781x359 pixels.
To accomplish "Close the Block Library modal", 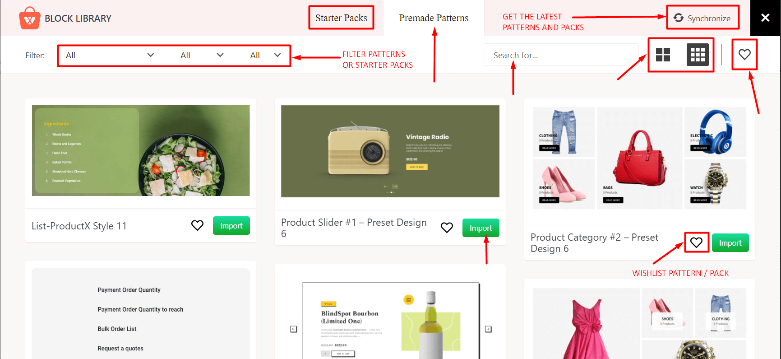I will tap(765, 18).
